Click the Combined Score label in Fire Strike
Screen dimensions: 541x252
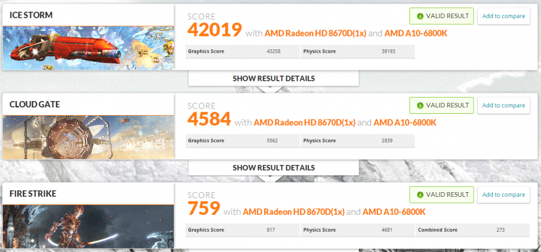(437, 230)
